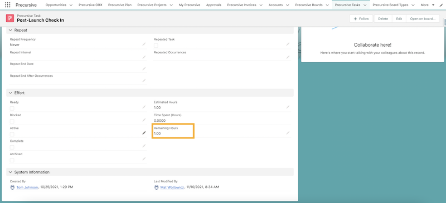
Task: Switch to the Approvals tab
Action: [x=214, y=5]
